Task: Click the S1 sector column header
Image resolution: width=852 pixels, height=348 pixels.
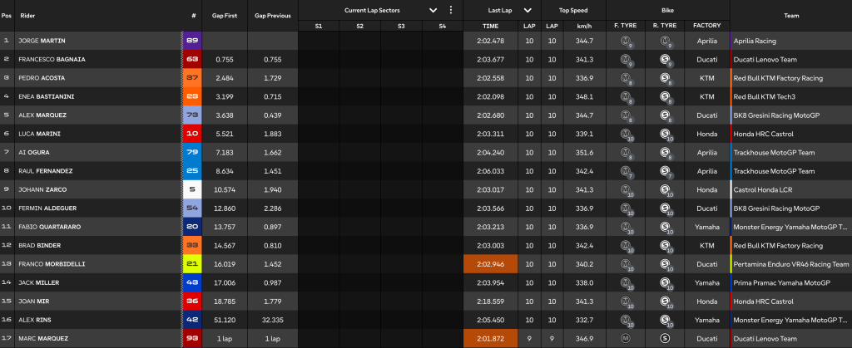Action: pyautogui.click(x=319, y=27)
